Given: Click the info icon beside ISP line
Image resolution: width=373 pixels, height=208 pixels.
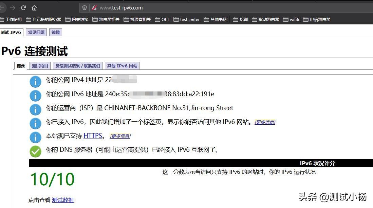Looking at the screenshot, I should pyautogui.click(x=35, y=109).
